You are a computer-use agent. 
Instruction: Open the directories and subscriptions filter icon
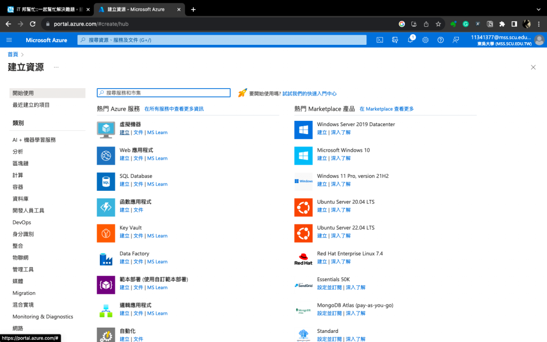click(395, 40)
